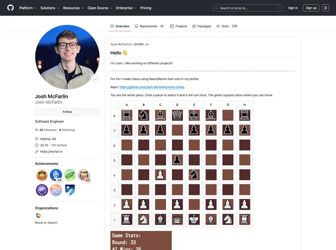Expand the Solutions dropdown menu
336x250 pixels.
pyautogui.click(x=50, y=8)
